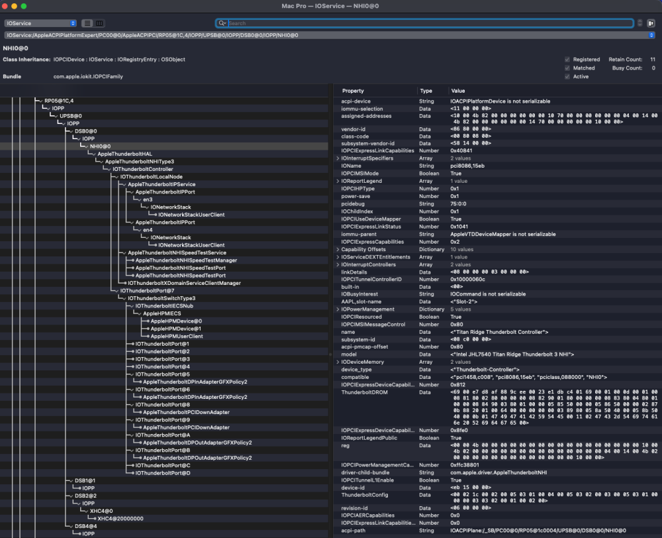Image resolution: width=662 pixels, height=538 pixels.
Task: Click the AAPL,slot-name property row
Action: click(497, 301)
